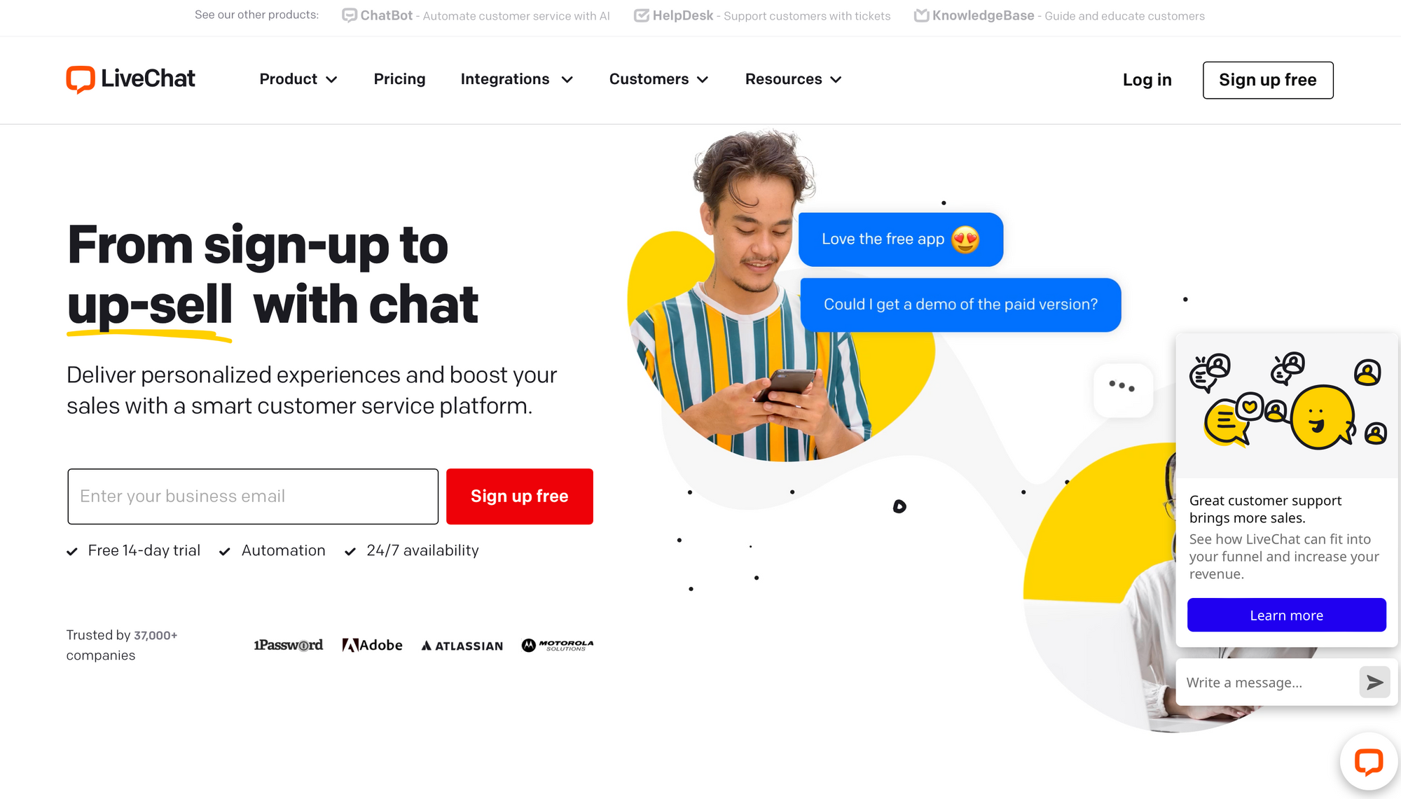
Task: Click the Pricing menu tab
Action: coord(399,80)
